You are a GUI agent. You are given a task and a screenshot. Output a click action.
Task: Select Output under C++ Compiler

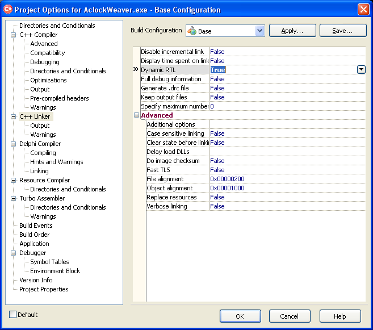[x=40, y=89]
